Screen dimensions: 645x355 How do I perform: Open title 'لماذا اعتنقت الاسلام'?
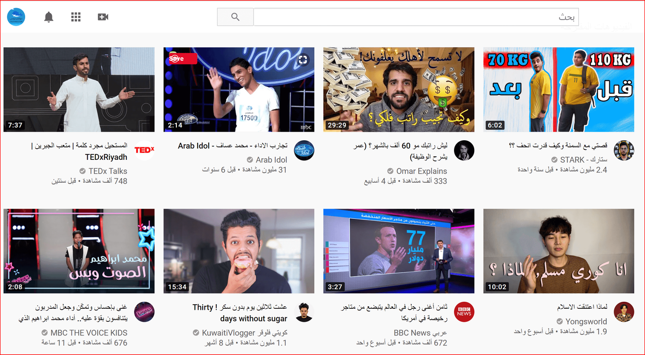click(x=582, y=307)
